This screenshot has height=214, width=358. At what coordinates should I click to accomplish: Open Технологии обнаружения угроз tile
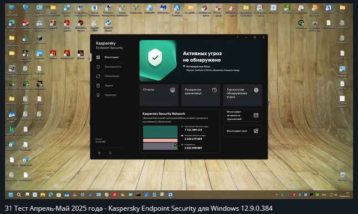tap(243, 95)
